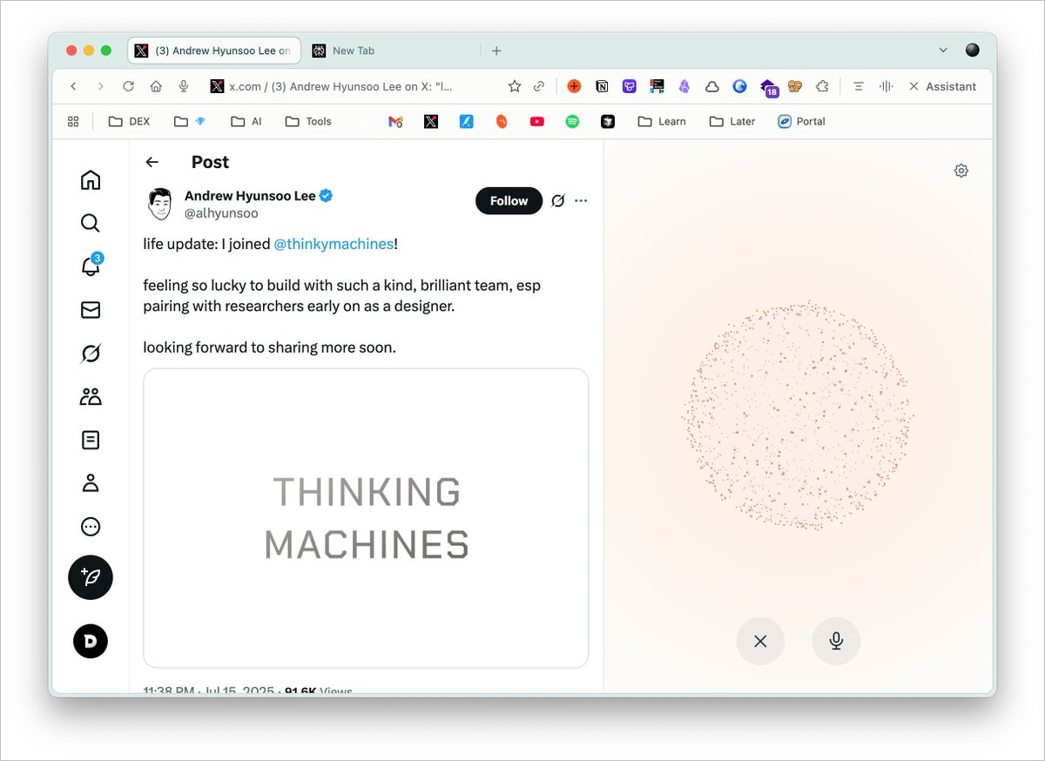Image resolution: width=1045 pixels, height=761 pixels.
Task: Open the YouTube bookmark
Action: point(537,122)
